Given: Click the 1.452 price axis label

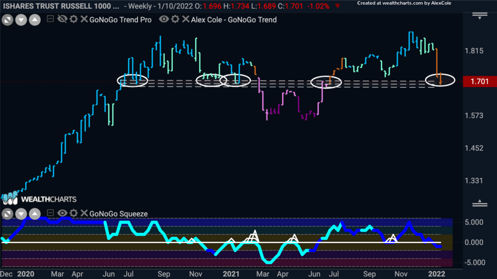Looking at the screenshot, I should (474, 148).
